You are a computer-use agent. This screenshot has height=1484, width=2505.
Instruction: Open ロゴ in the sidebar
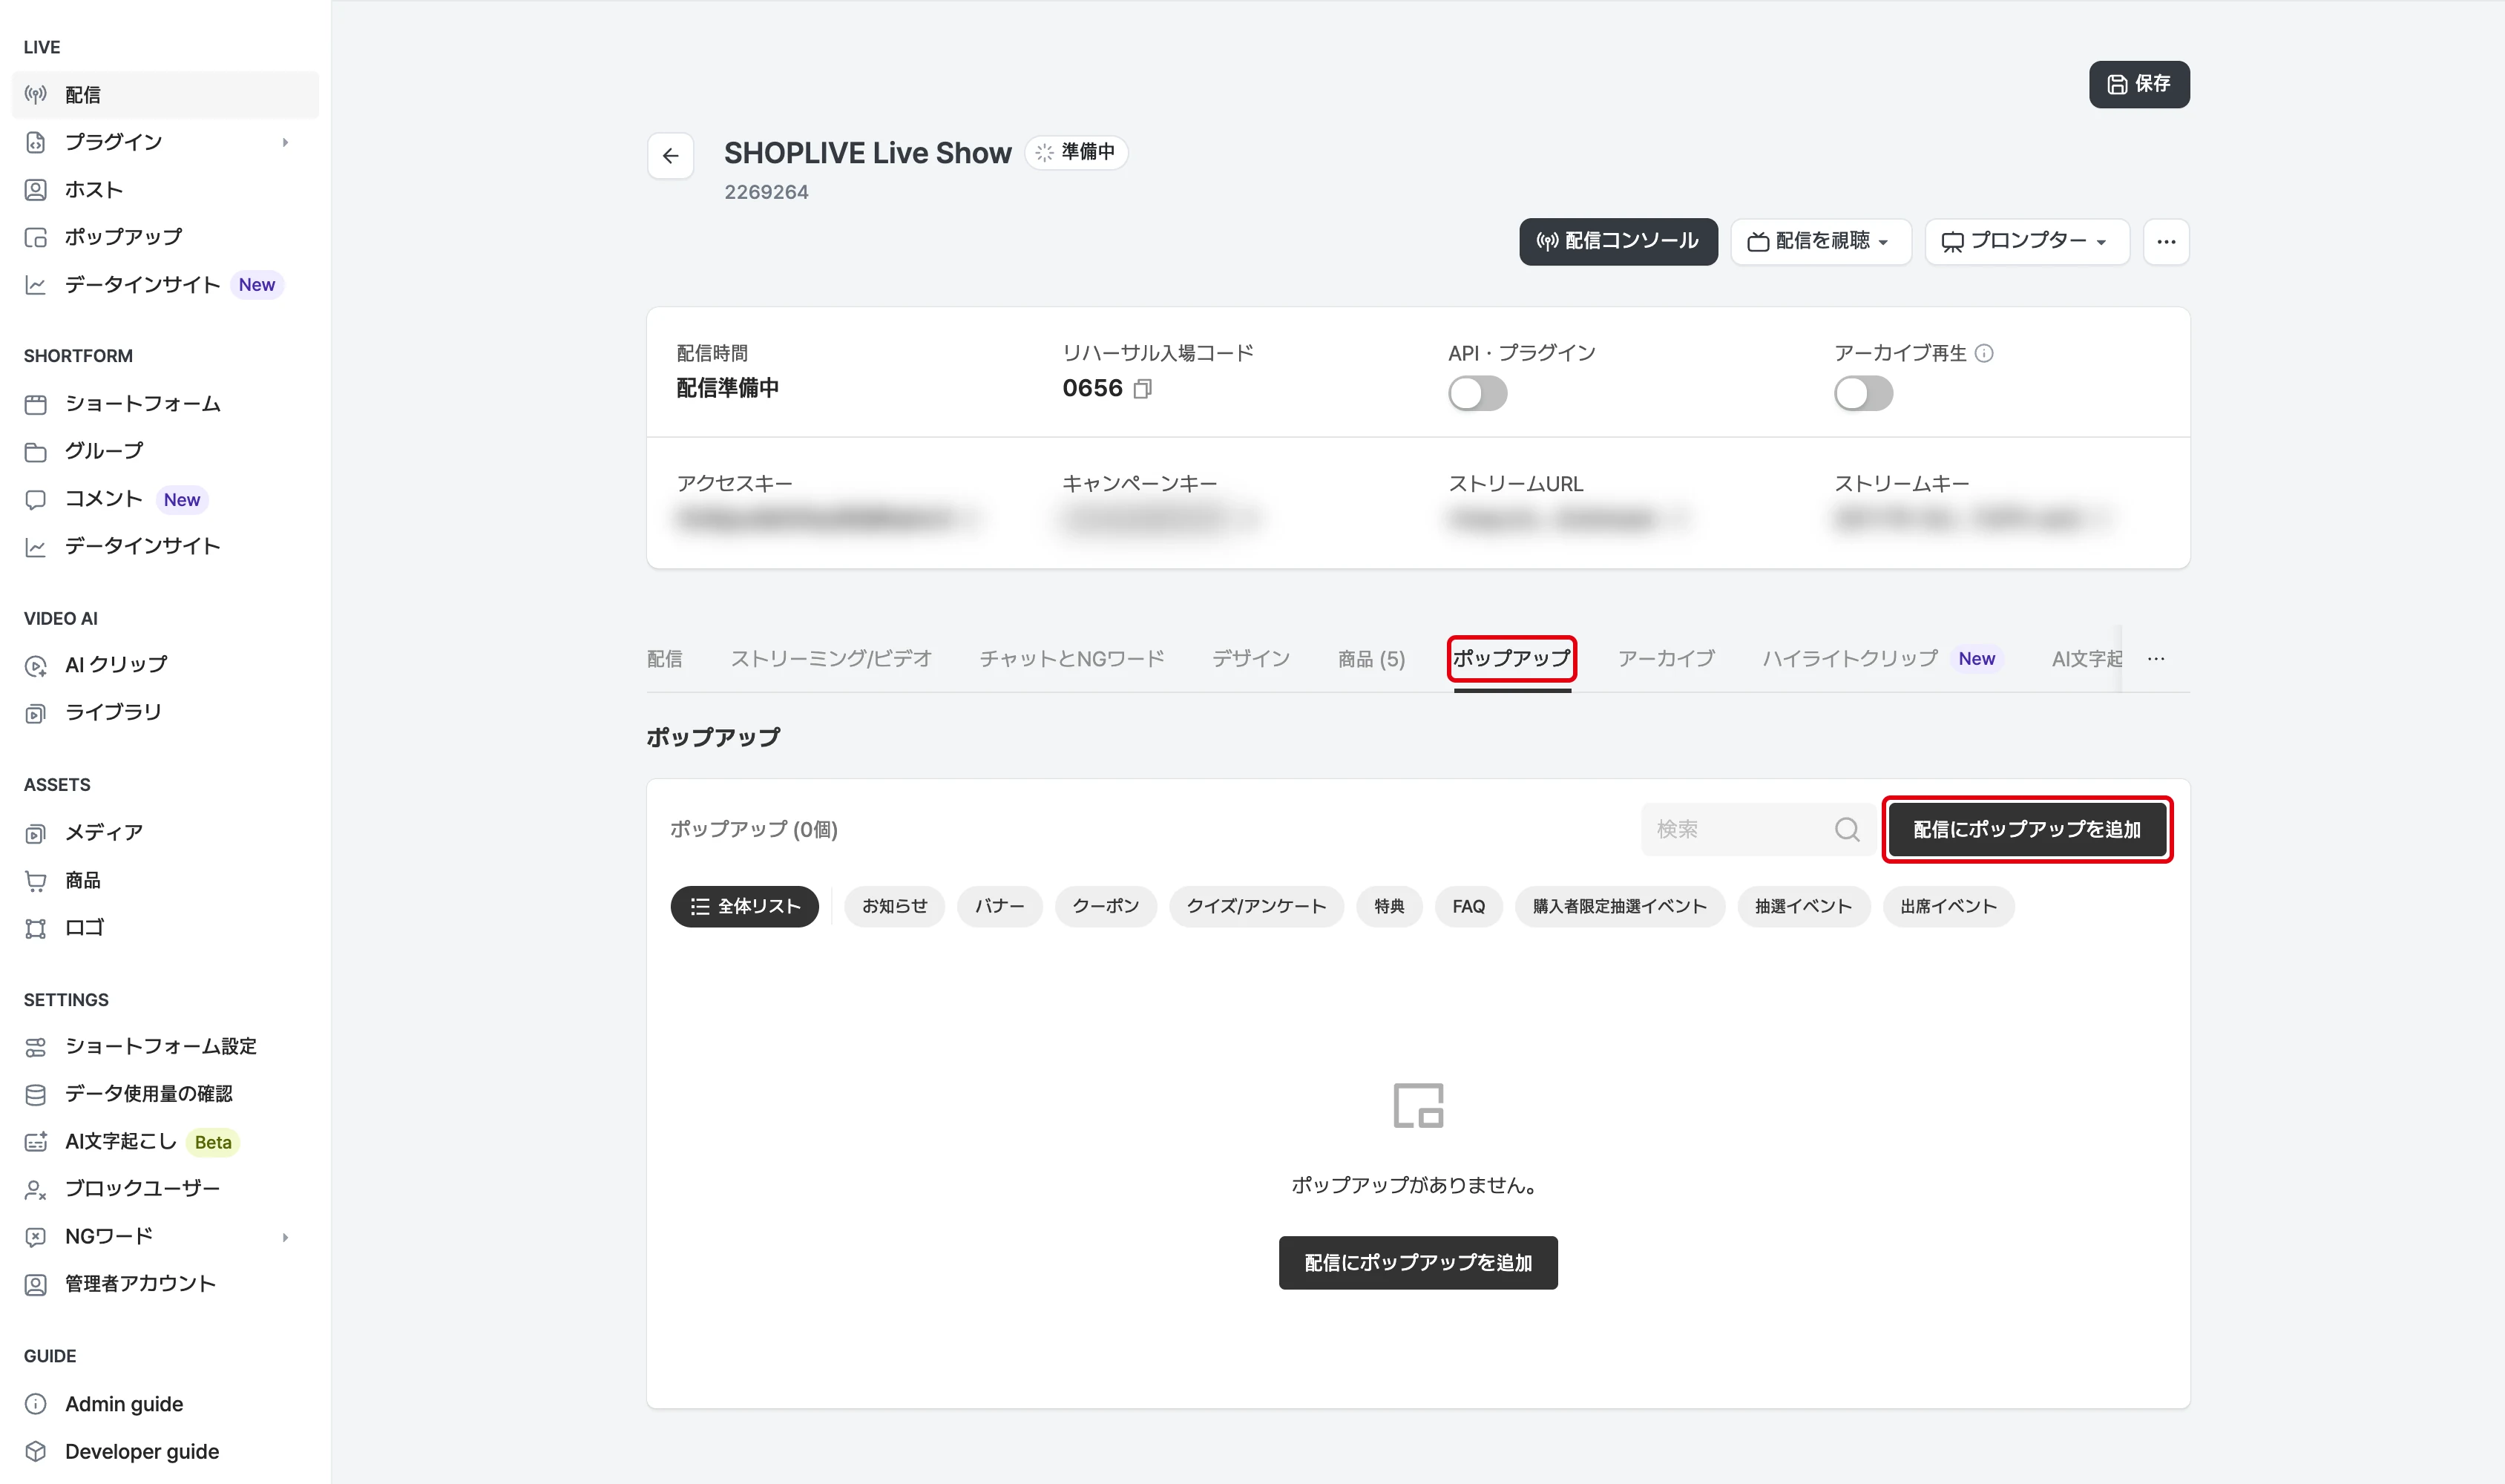tap(165, 928)
